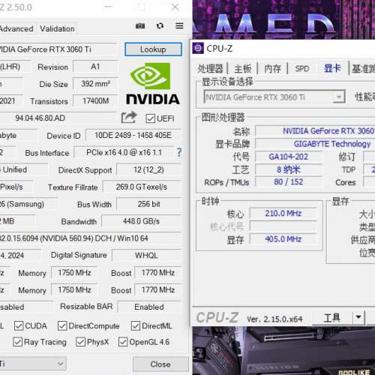Click the Texture Fillrate 269.0 GTexel/s value
This screenshot has width=375, height=375.
[142, 187]
